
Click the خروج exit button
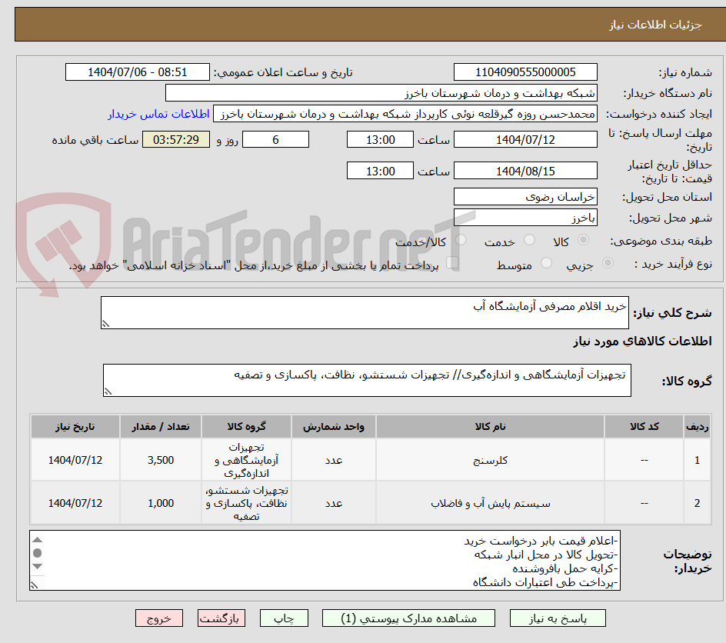[x=159, y=618]
